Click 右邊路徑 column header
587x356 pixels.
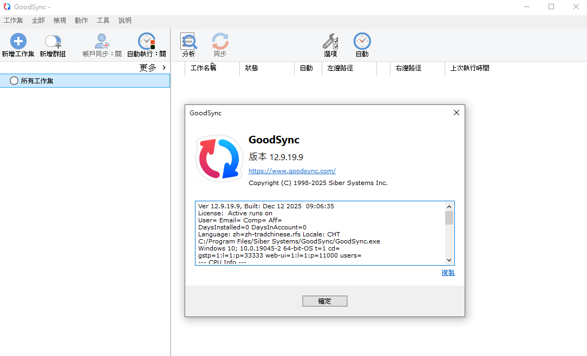(408, 68)
